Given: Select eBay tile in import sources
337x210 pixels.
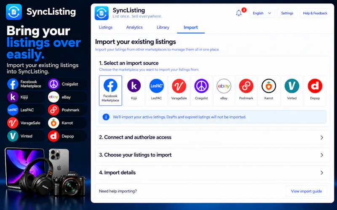Looking at the screenshot, I should click(224, 90).
